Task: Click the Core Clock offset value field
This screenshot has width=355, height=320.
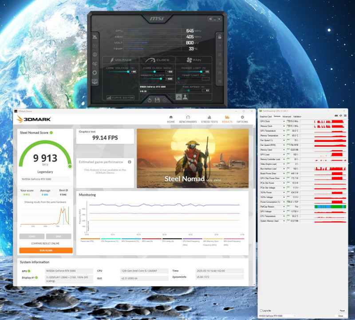Action: [170, 72]
